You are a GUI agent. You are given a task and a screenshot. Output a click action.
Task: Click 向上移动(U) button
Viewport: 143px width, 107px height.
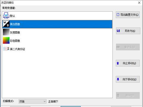click(128, 63)
